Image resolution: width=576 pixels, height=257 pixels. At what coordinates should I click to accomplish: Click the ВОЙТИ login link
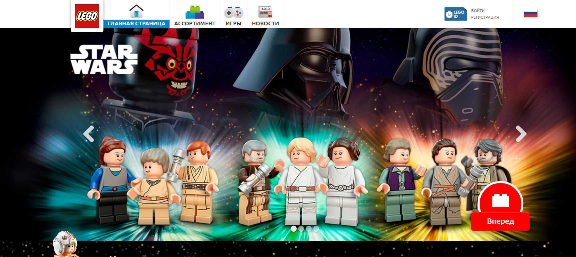[x=478, y=11]
